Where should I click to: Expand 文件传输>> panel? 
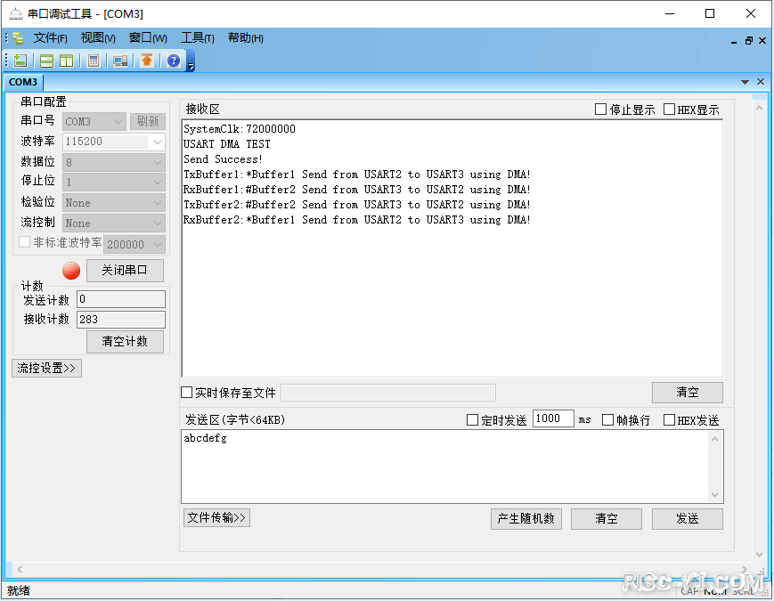pos(216,517)
